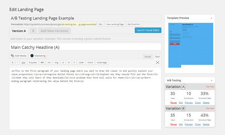Delete Variation B

click(206, 124)
